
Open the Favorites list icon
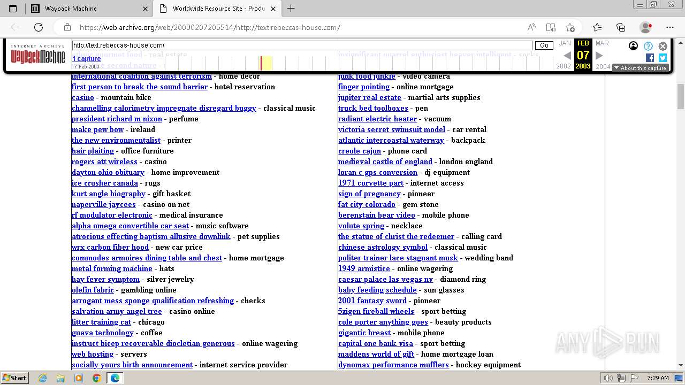tap(597, 27)
